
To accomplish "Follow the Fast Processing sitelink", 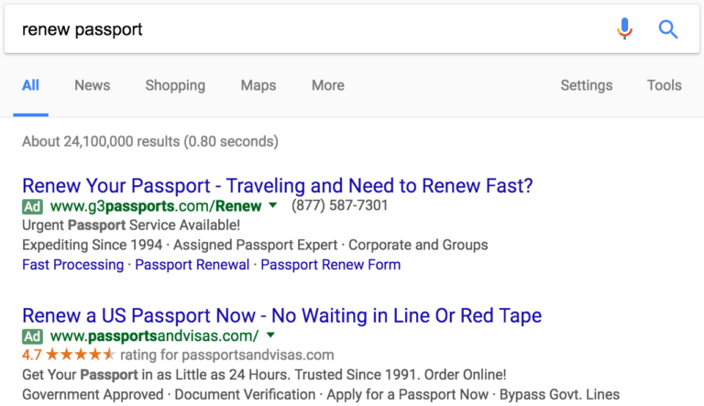I will 72,265.
